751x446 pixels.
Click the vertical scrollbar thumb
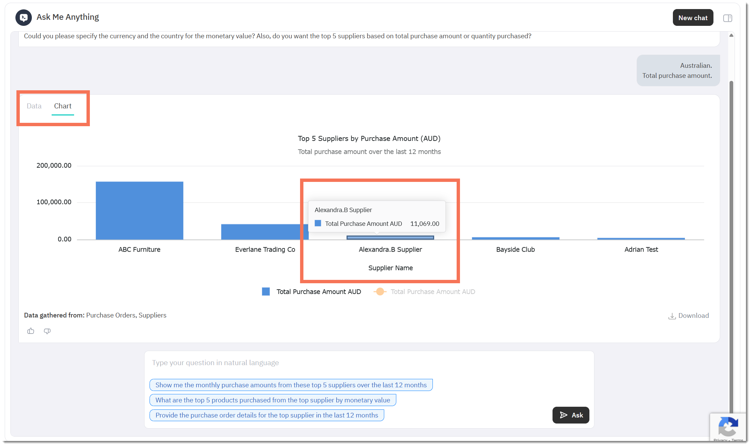coord(731,235)
